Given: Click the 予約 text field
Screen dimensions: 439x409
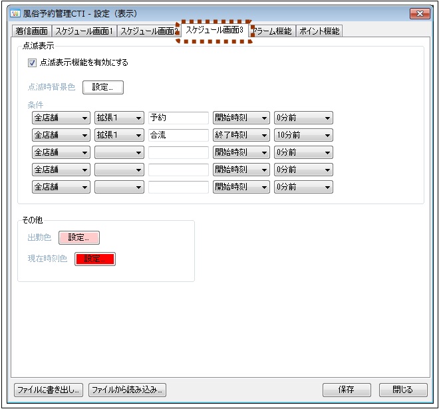Looking at the screenshot, I should (x=178, y=118).
